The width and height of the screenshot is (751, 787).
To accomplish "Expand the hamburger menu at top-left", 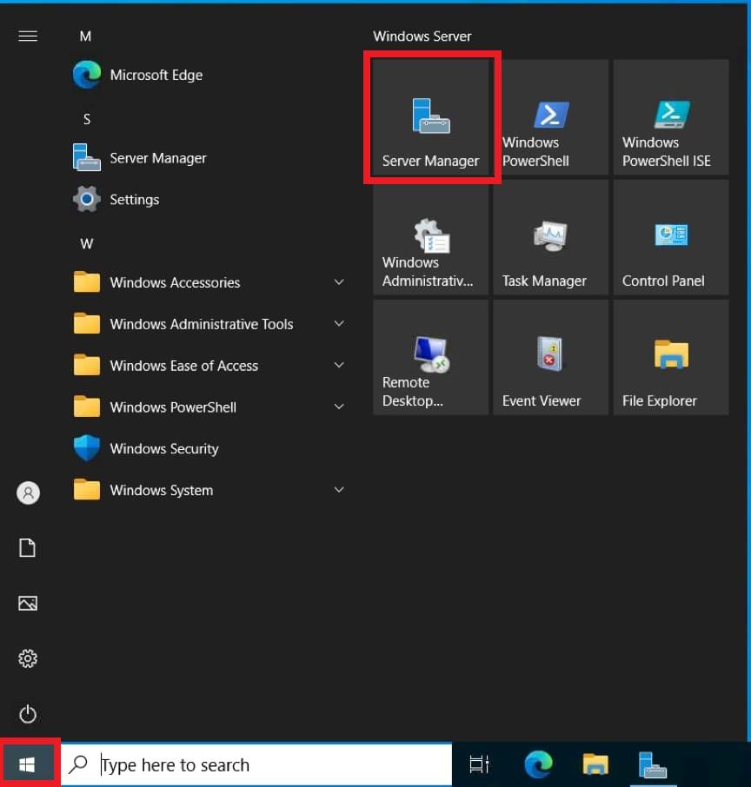I will [x=28, y=36].
